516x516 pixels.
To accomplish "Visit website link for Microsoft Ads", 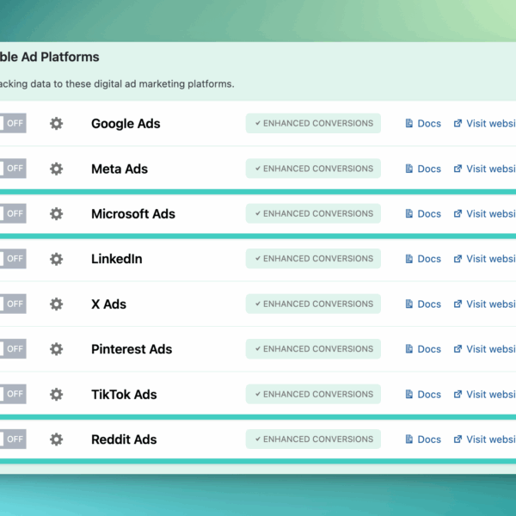I will click(x=485, y=214).
